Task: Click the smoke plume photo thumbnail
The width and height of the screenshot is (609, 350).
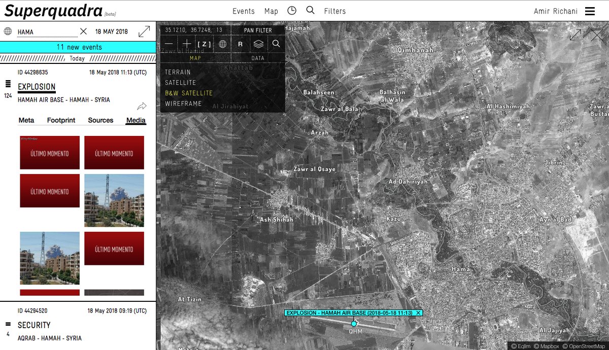Action: [x=114, y=200]
